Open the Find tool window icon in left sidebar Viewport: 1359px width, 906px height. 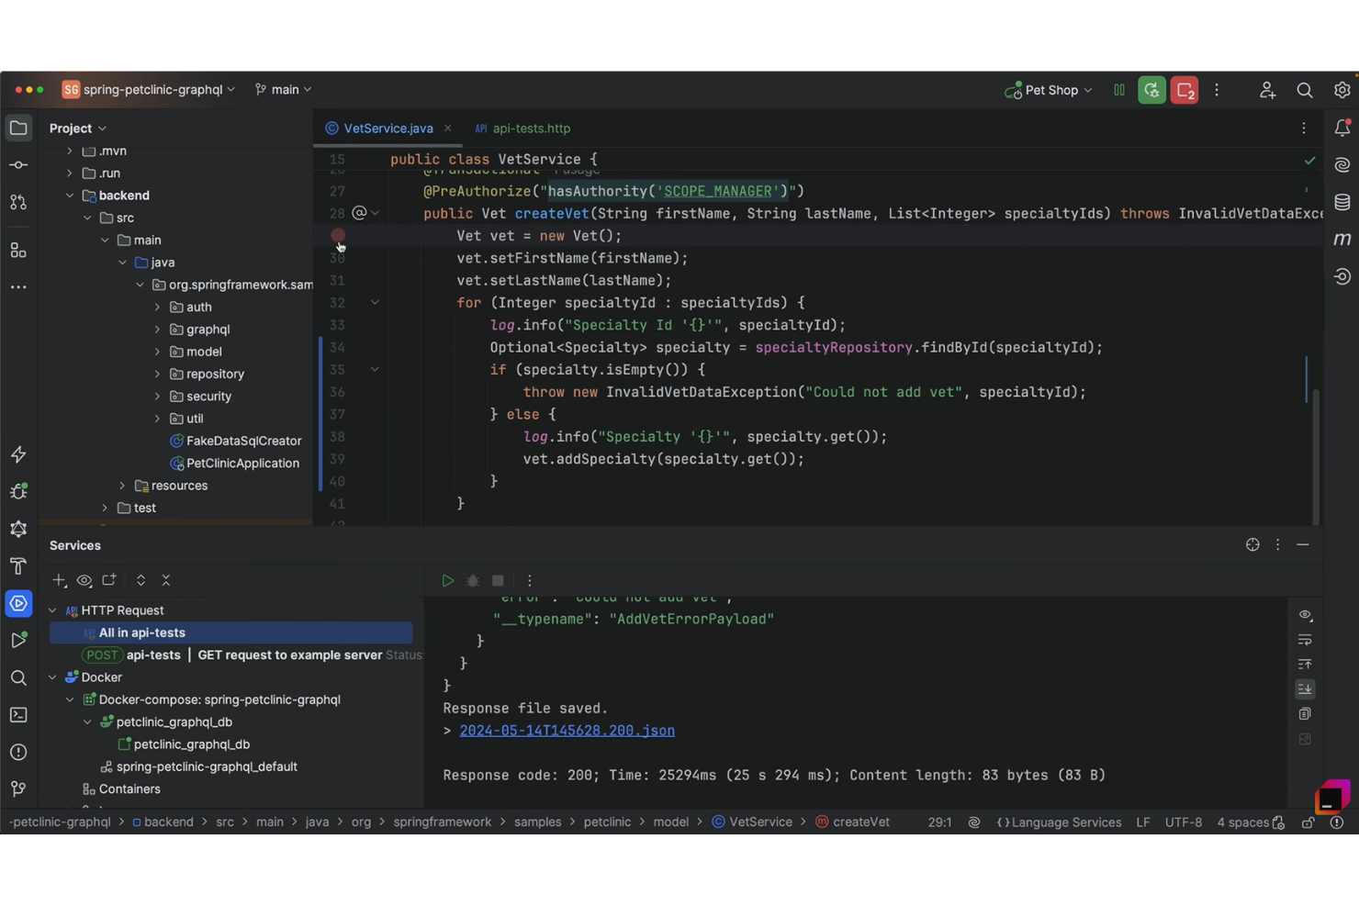(x=18, y=677)
